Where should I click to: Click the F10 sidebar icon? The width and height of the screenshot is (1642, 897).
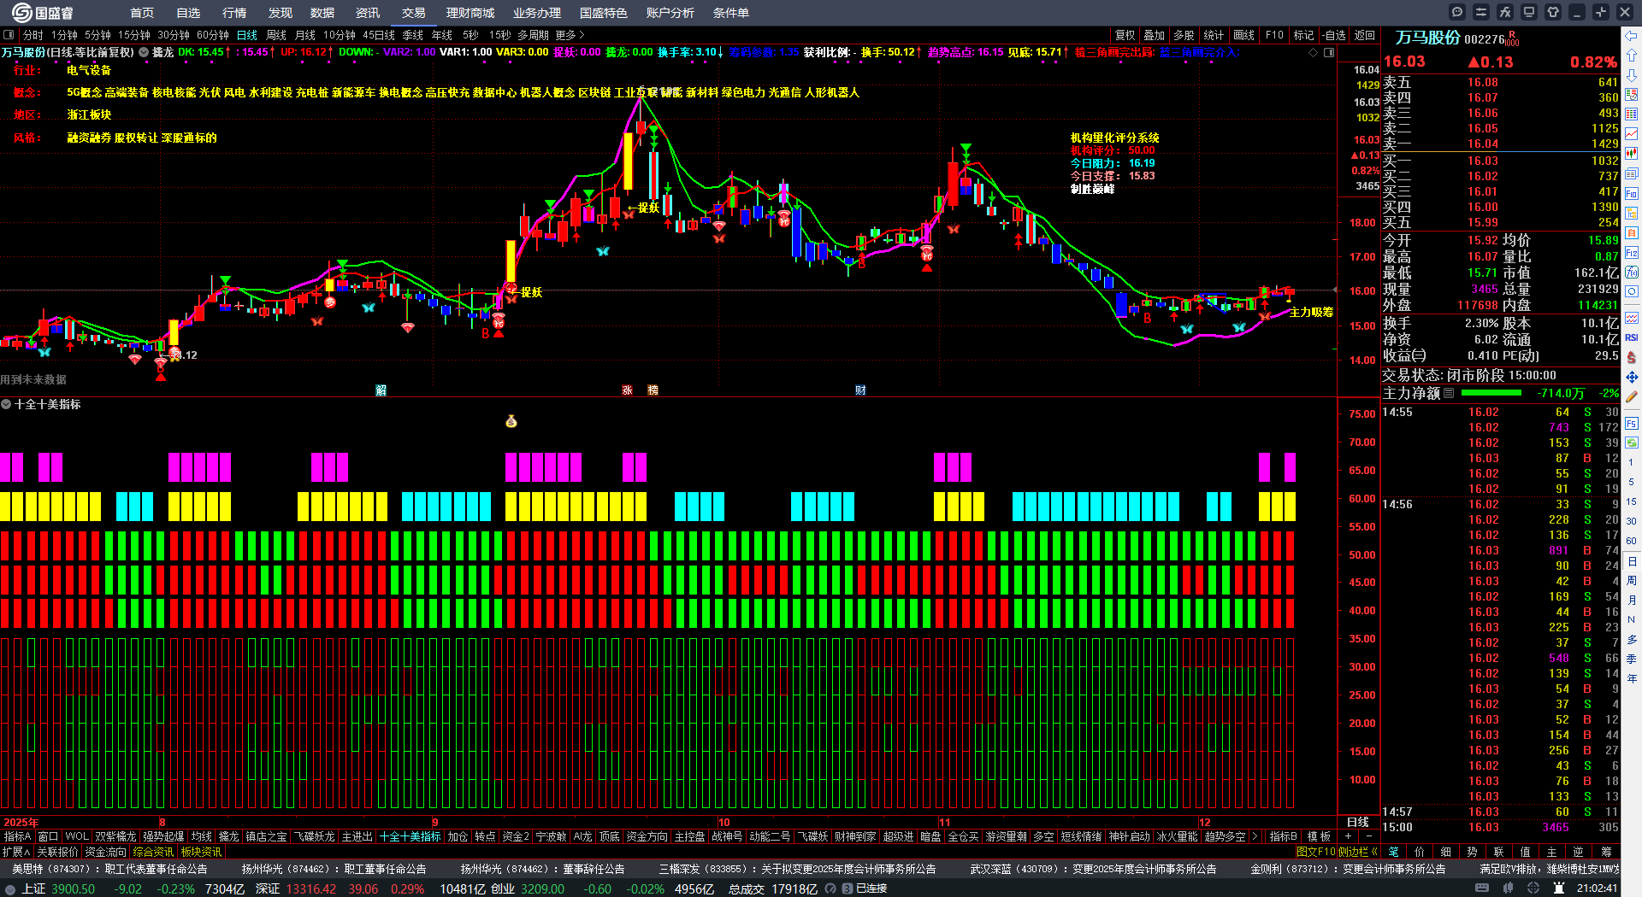[x=1632, y=194]
